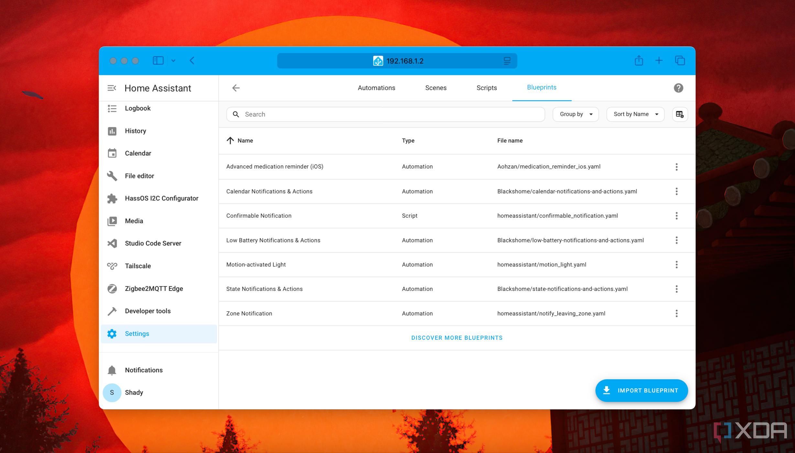Viewport: 795px width, 453px height.
Task: Click the browser address bar 192.168.1.2
Action: [397, 61]
